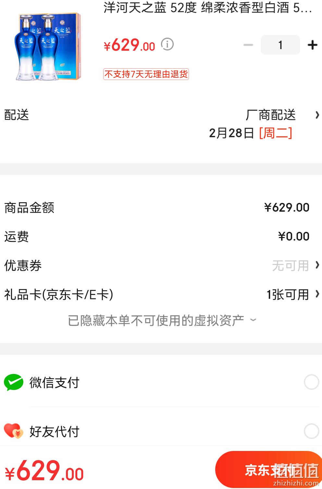Open the 优惠券 coupon chevron
This screenshot has width=322, height=489.
click(x=317, y=265)
